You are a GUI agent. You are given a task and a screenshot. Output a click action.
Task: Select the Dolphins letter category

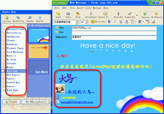coord(12,44)
